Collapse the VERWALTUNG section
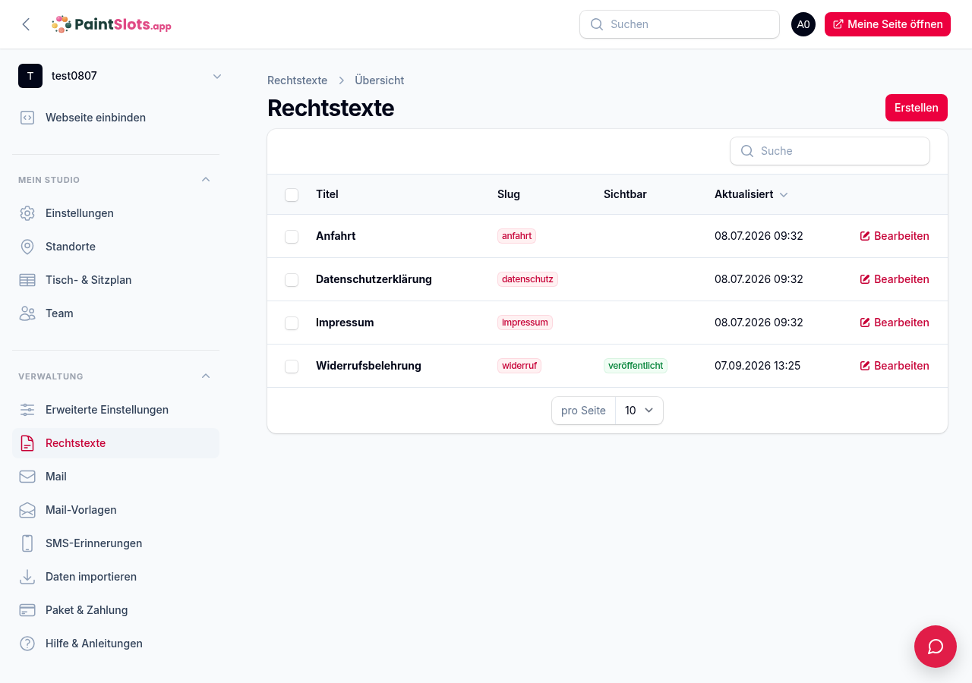The width and height of the screenshot is (972, 683). (205, 376)
